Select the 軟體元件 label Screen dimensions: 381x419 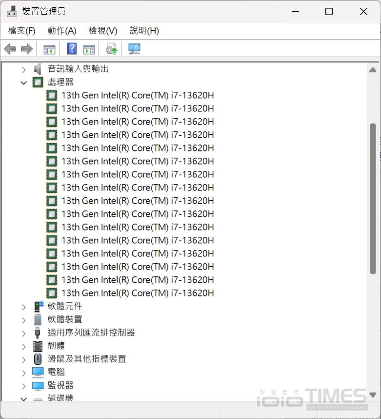pos(65,306)
